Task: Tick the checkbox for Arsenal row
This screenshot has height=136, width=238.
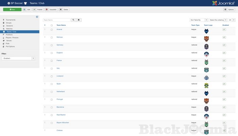Action: (x=52, y=29)
